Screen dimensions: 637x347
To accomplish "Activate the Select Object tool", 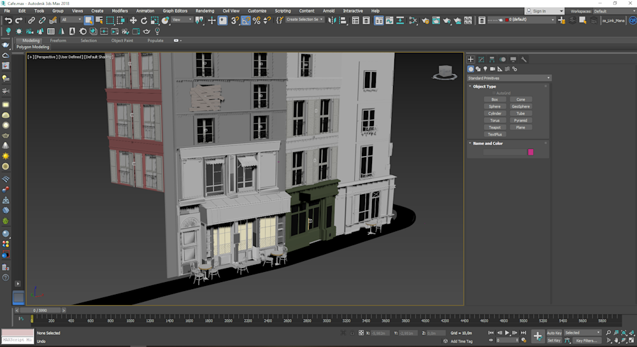I will [89, 20].
